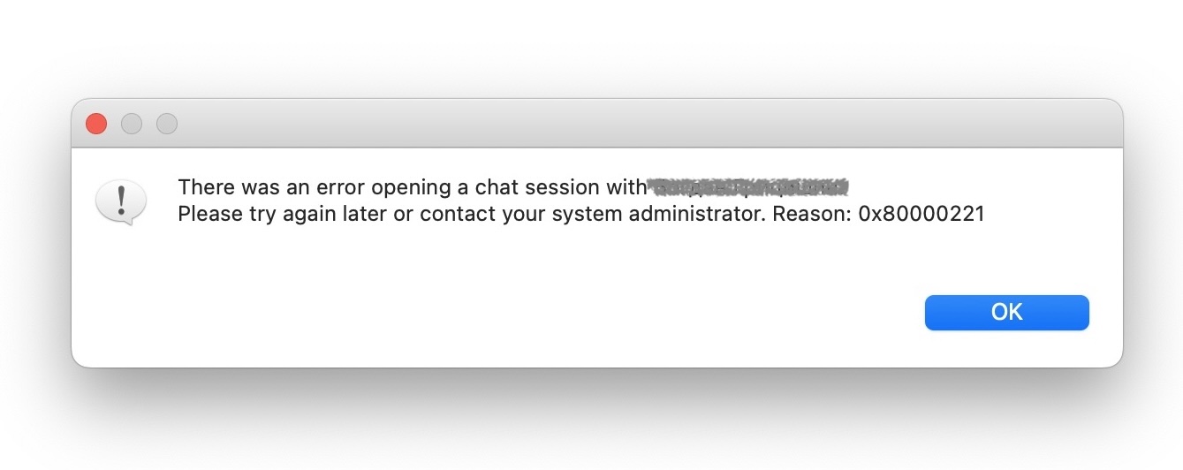Click the disabled gray minimize button
This screenshot has height=470, width=1183.
[132, 124]
